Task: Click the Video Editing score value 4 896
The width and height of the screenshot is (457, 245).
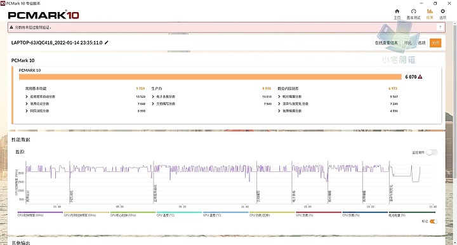Action: click(394, 111)
